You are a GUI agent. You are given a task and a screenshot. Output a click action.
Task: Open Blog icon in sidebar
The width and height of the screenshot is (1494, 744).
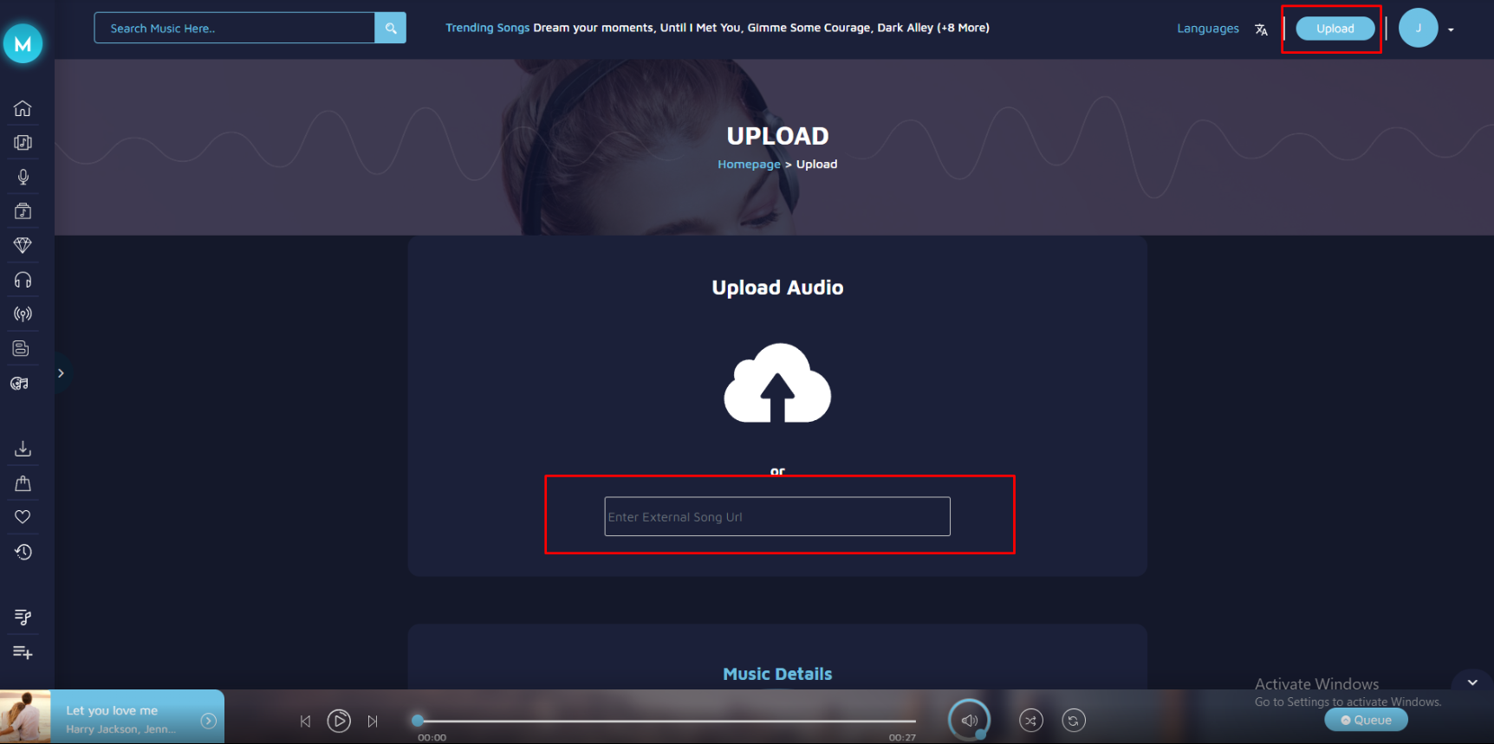coord(21,348)
